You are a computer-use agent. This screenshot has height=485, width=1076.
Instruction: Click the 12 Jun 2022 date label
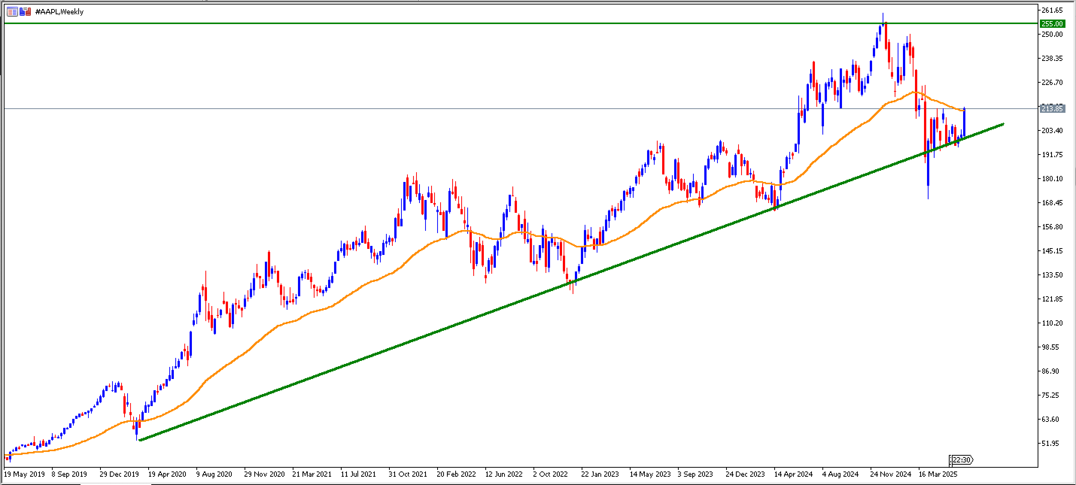tap(504, 474)
